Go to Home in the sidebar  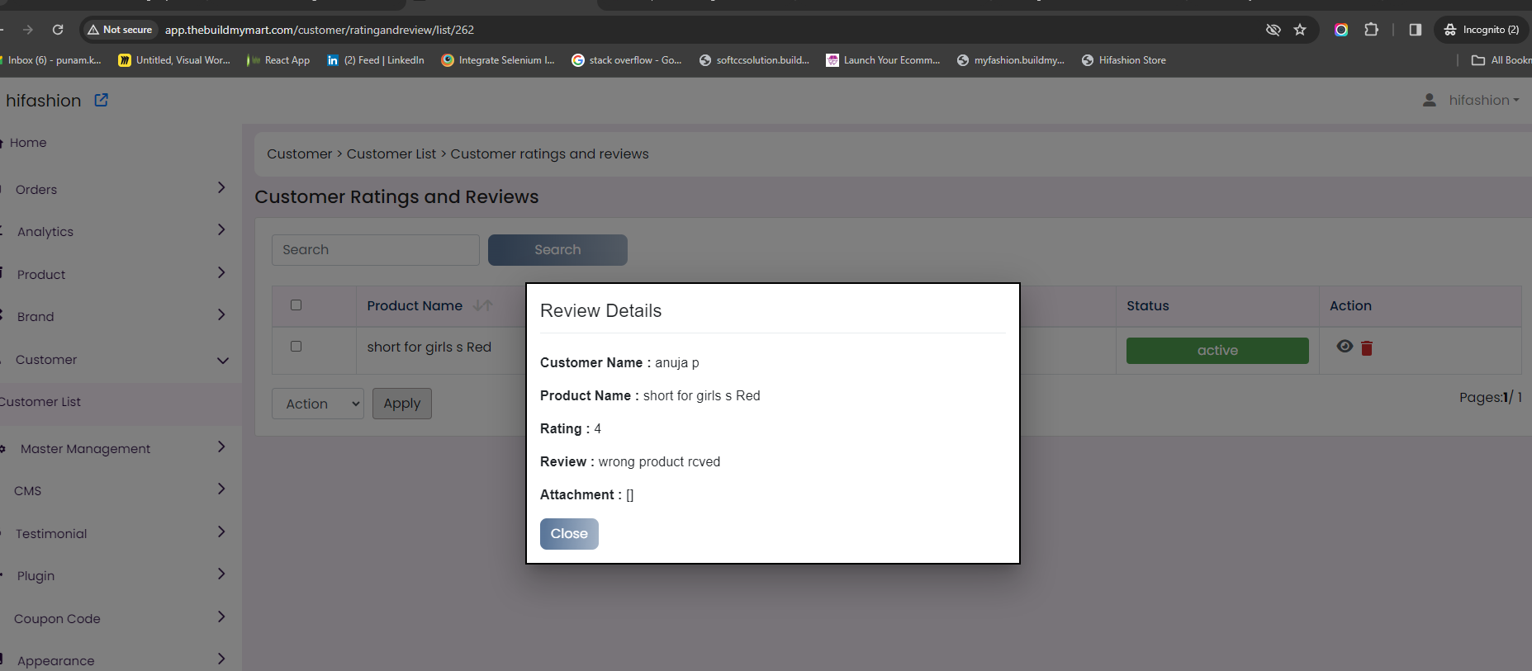[x=28, y=143]
